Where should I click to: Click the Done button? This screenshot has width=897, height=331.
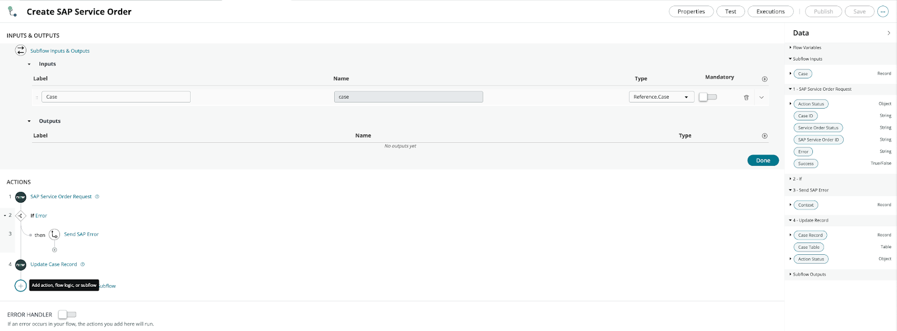coord(763,160)
